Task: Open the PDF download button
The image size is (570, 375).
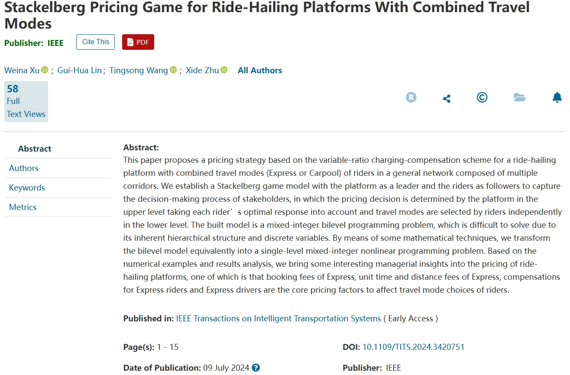Action: click(138, 42)
